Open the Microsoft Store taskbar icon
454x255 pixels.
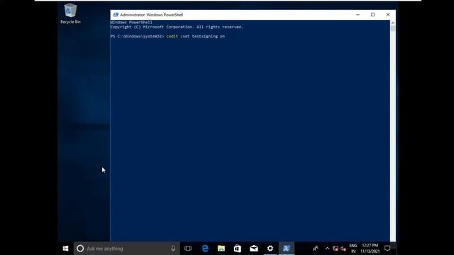pyautogui.click(x=238, y=249)
